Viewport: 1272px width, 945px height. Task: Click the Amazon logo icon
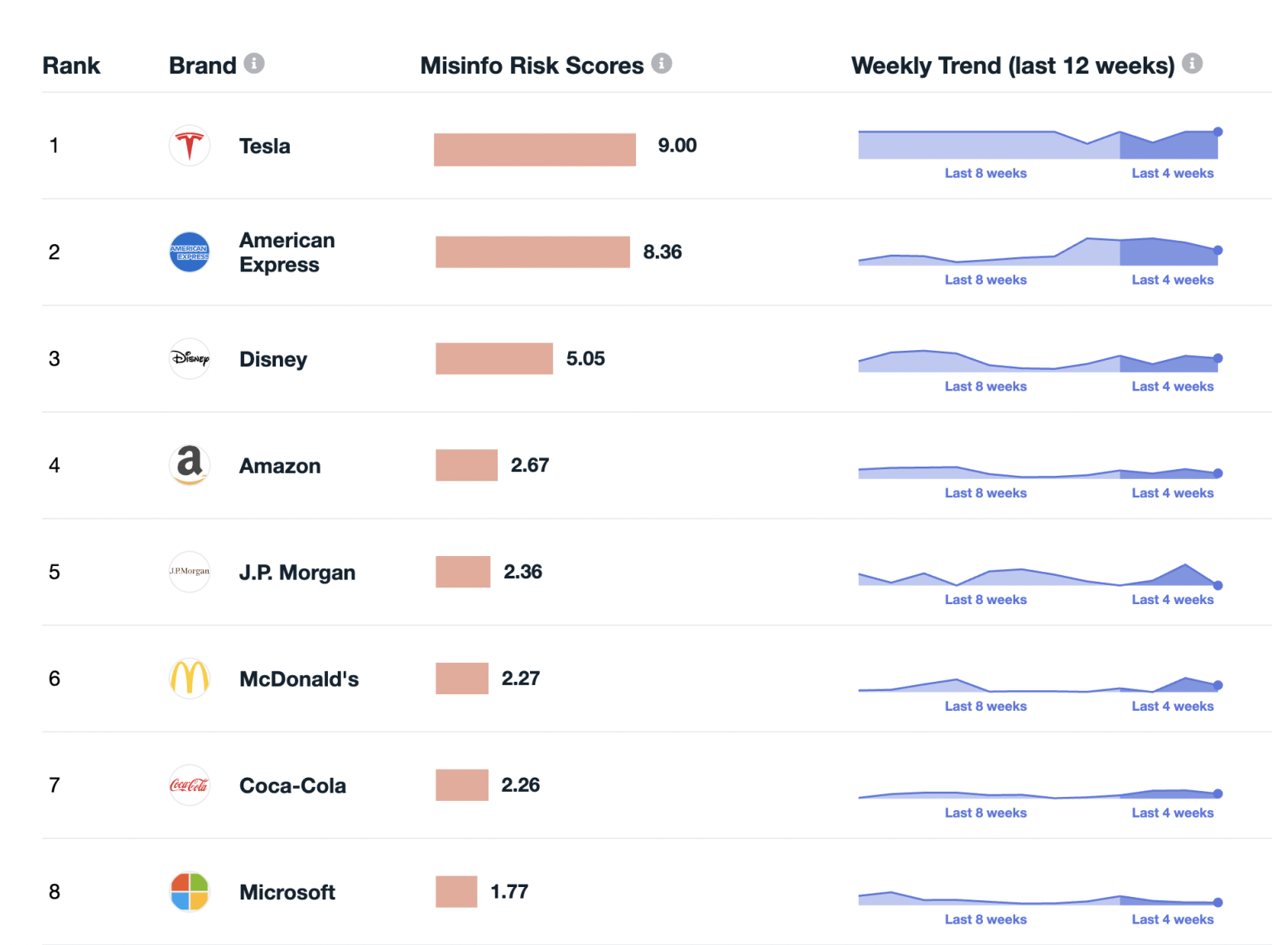pyautogui.click(x=190, y=465)
